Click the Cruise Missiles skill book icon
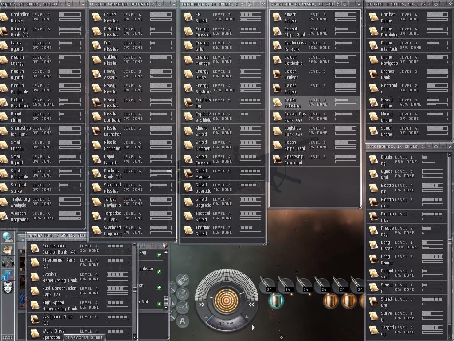 pos(96,17)
